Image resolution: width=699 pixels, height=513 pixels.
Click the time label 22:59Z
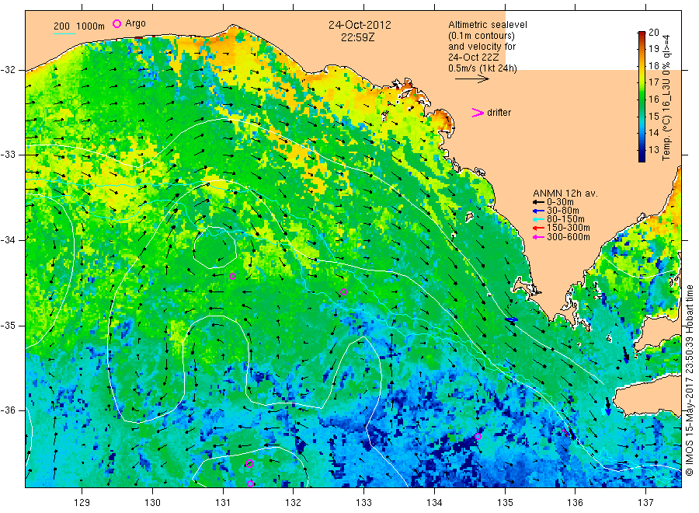coord(357,38)
